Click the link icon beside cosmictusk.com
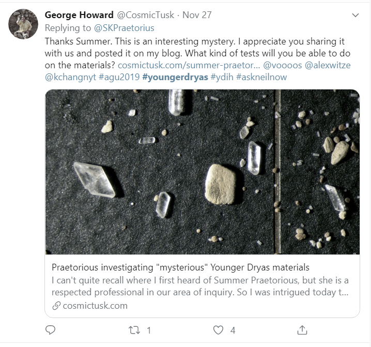Screen dimensions: 371x347 [56, 305]
